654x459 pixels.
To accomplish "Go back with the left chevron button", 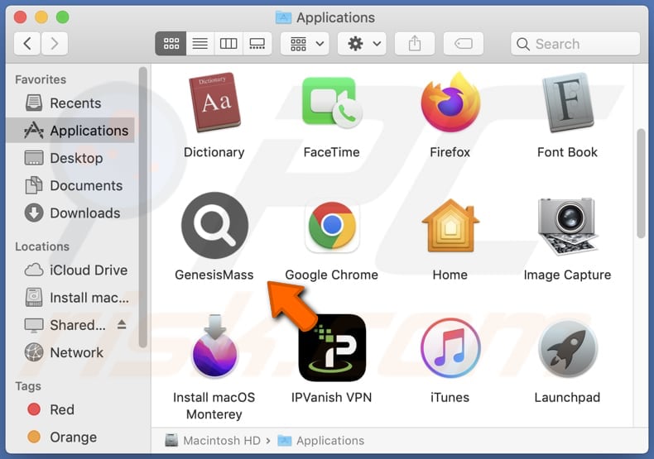I will click(27, 43).
